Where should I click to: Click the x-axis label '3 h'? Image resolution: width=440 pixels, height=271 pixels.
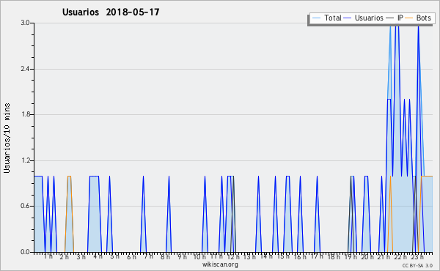81,256
